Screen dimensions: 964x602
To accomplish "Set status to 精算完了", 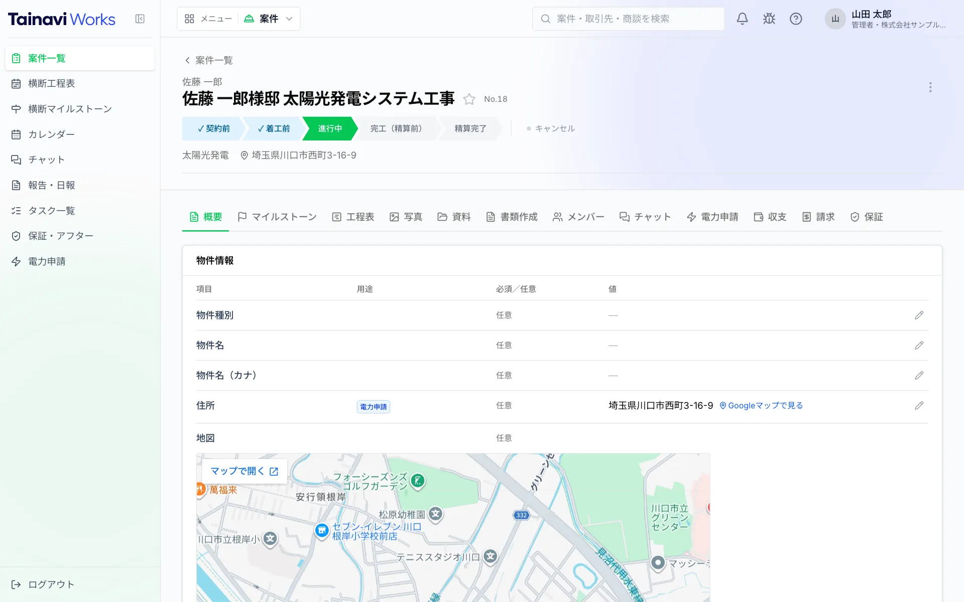I will pos(470,129).
